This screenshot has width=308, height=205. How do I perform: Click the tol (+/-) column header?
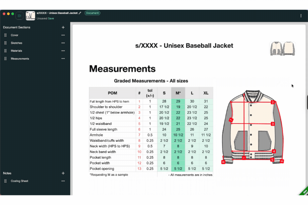pos(150,93)
